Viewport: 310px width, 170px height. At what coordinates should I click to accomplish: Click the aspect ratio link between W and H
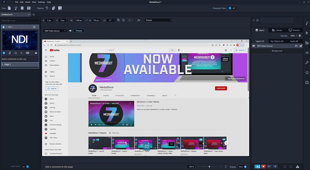tap(87, 20)
